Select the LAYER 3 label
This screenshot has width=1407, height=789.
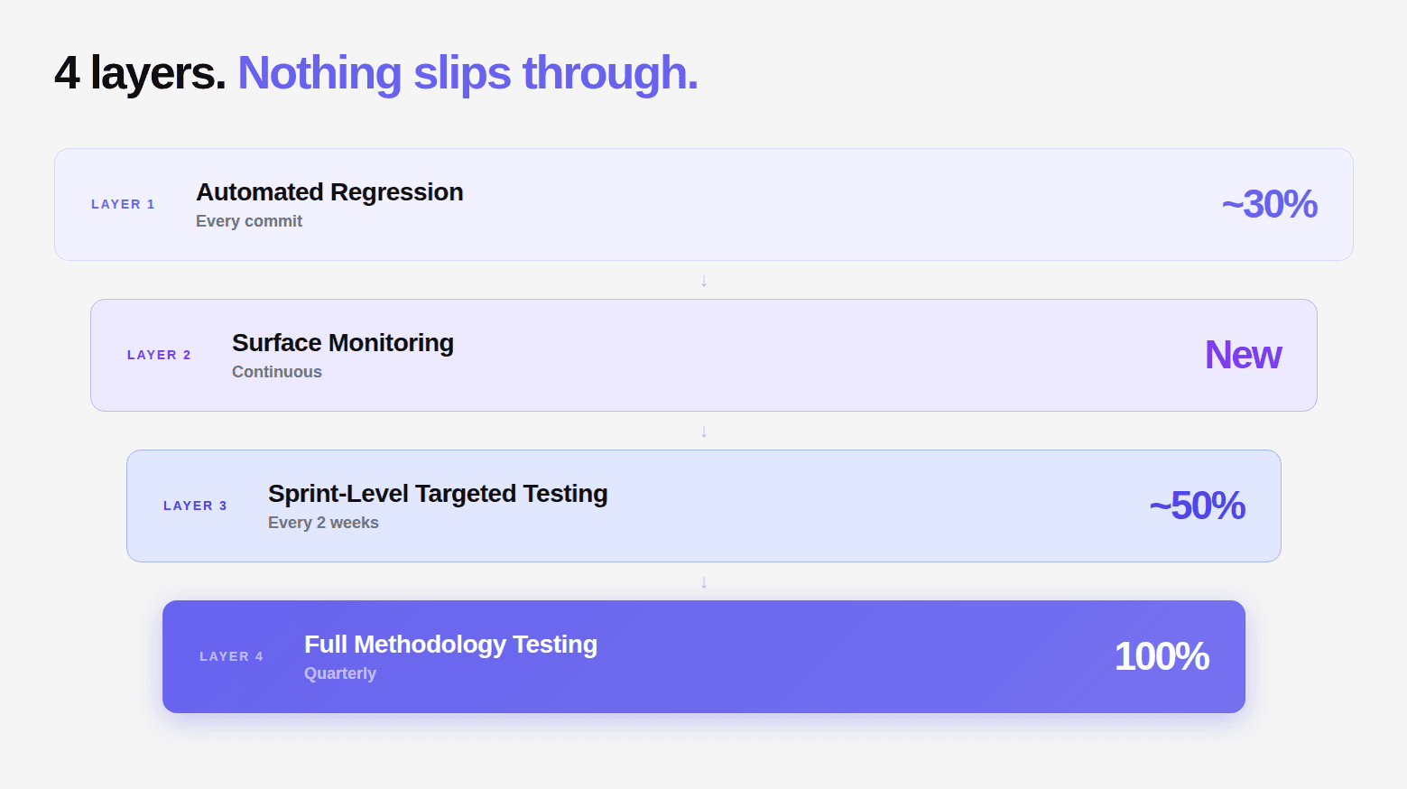coord(195,506)
